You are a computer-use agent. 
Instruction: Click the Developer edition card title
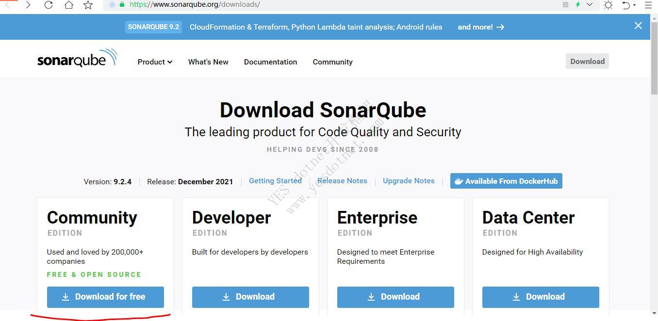[231, 218]
